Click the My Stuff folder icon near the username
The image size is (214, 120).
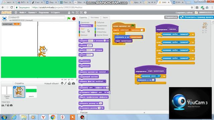pos(196,13)
